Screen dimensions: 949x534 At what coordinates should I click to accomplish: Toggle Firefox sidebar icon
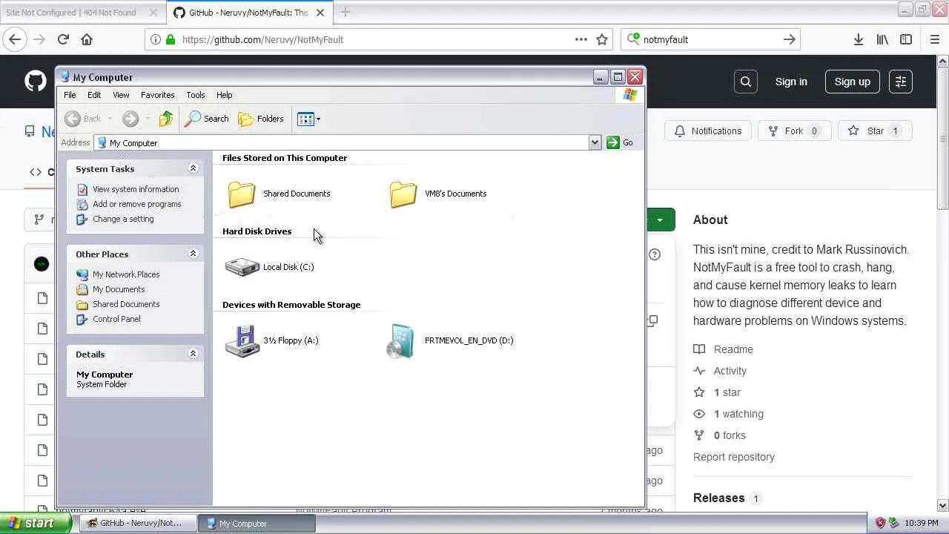[906, 39]
